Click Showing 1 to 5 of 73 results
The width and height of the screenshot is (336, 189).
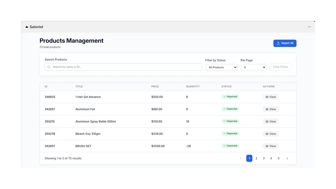coord(63,158)
